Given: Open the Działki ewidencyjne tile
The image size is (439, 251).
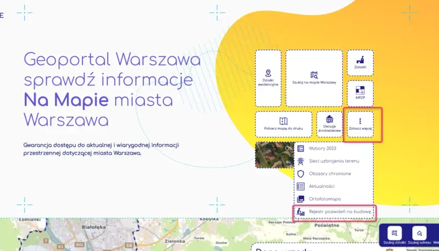Looking at the screenshot, I should point(268,78).
